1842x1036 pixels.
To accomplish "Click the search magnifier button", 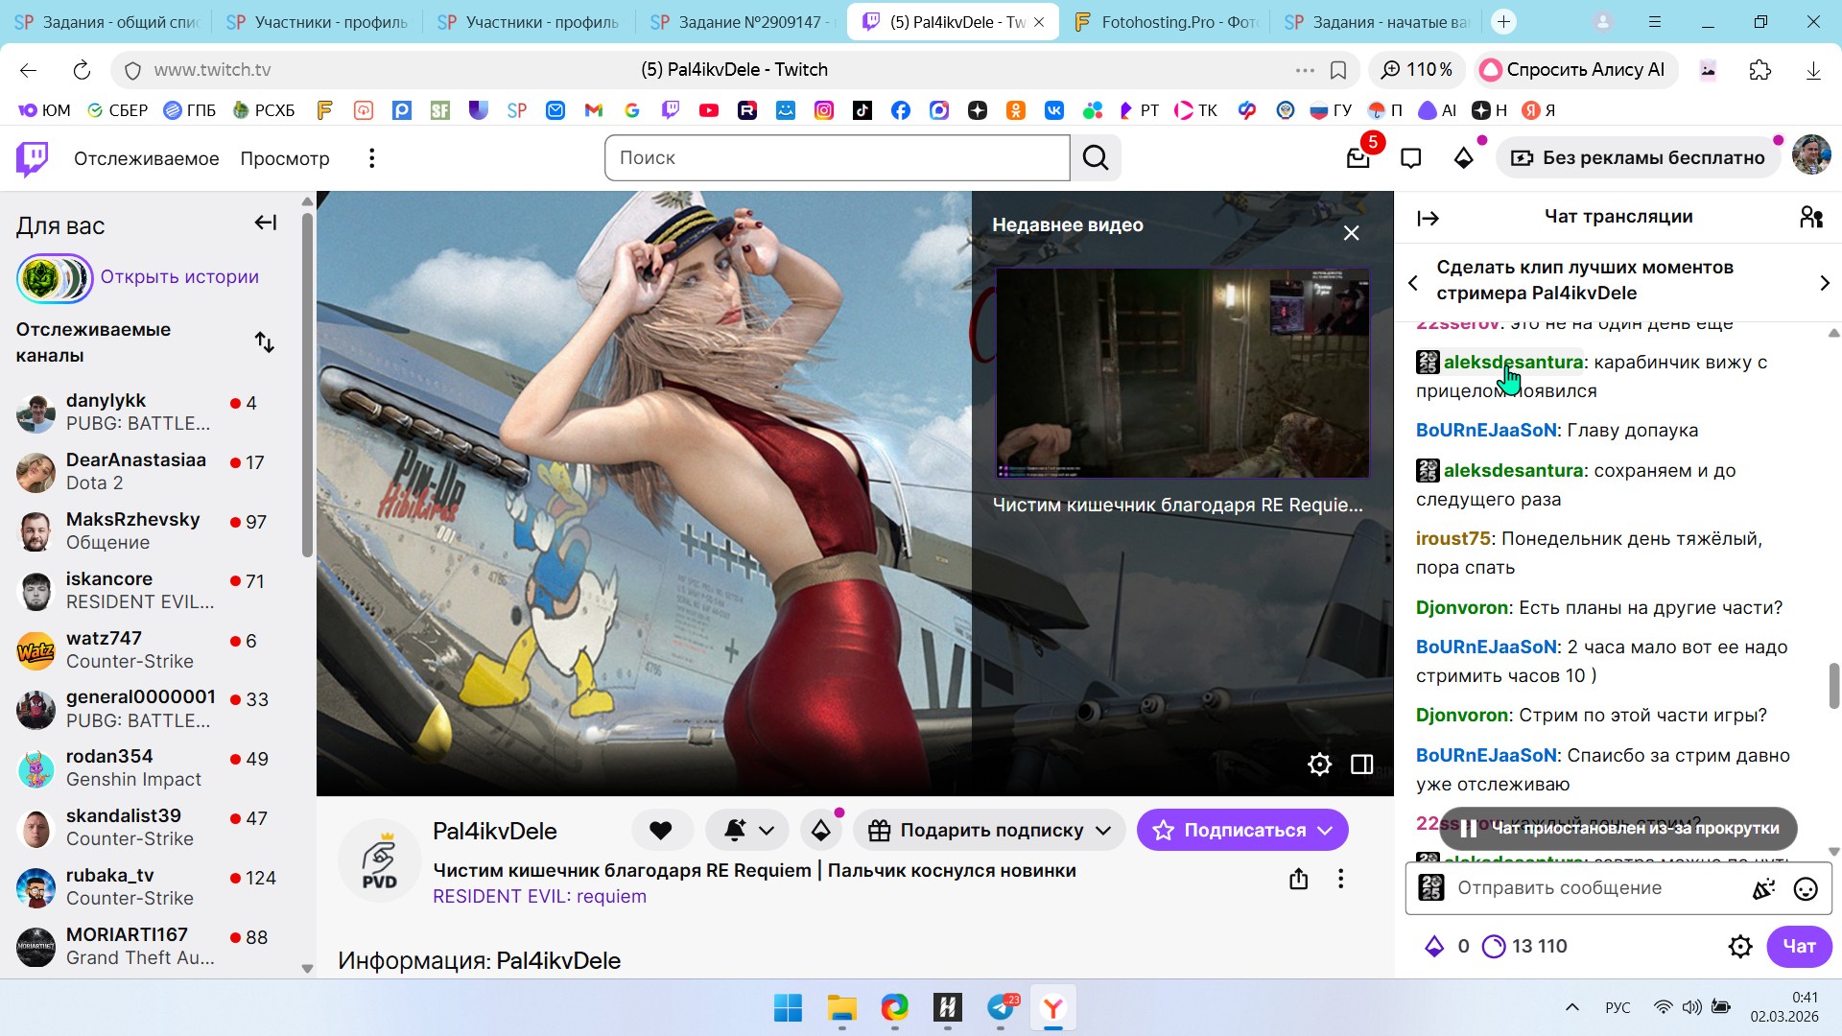I will pyautogui.click(x=1096, y=158).
